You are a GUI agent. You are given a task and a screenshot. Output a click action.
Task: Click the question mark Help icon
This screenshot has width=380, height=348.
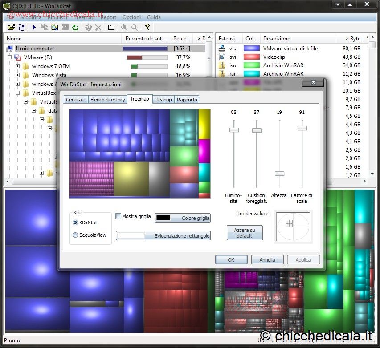(x=147, y=28)
